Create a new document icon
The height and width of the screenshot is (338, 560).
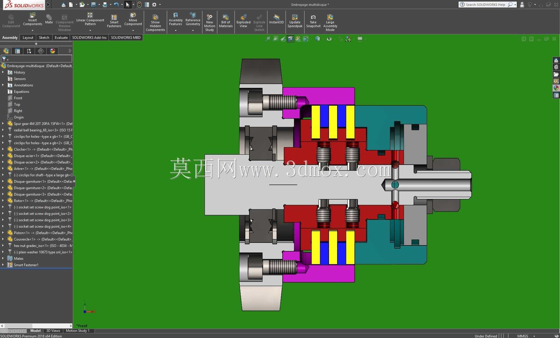[71, 5]
